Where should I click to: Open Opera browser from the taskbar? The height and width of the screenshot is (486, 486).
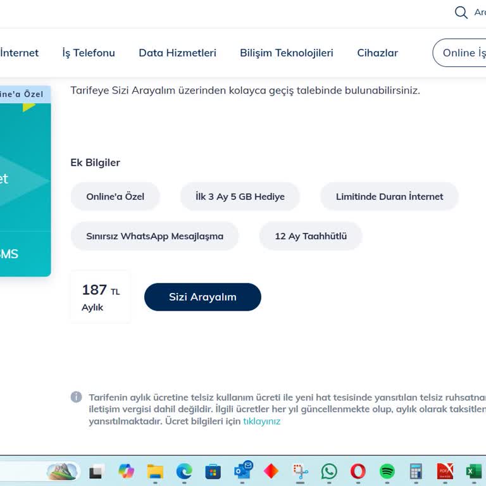pos(358,471)
